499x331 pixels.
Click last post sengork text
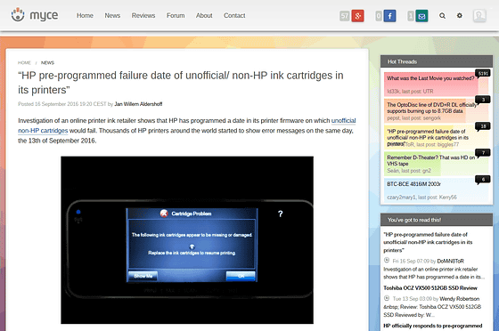coord(421,117)
